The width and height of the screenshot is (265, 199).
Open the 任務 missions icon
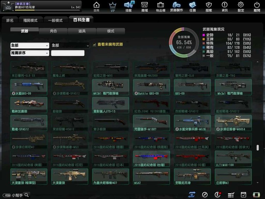coord(193,6)
